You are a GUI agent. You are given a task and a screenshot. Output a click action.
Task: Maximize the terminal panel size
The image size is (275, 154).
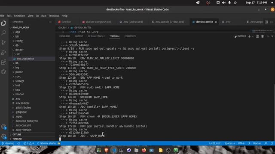(268, 36)
